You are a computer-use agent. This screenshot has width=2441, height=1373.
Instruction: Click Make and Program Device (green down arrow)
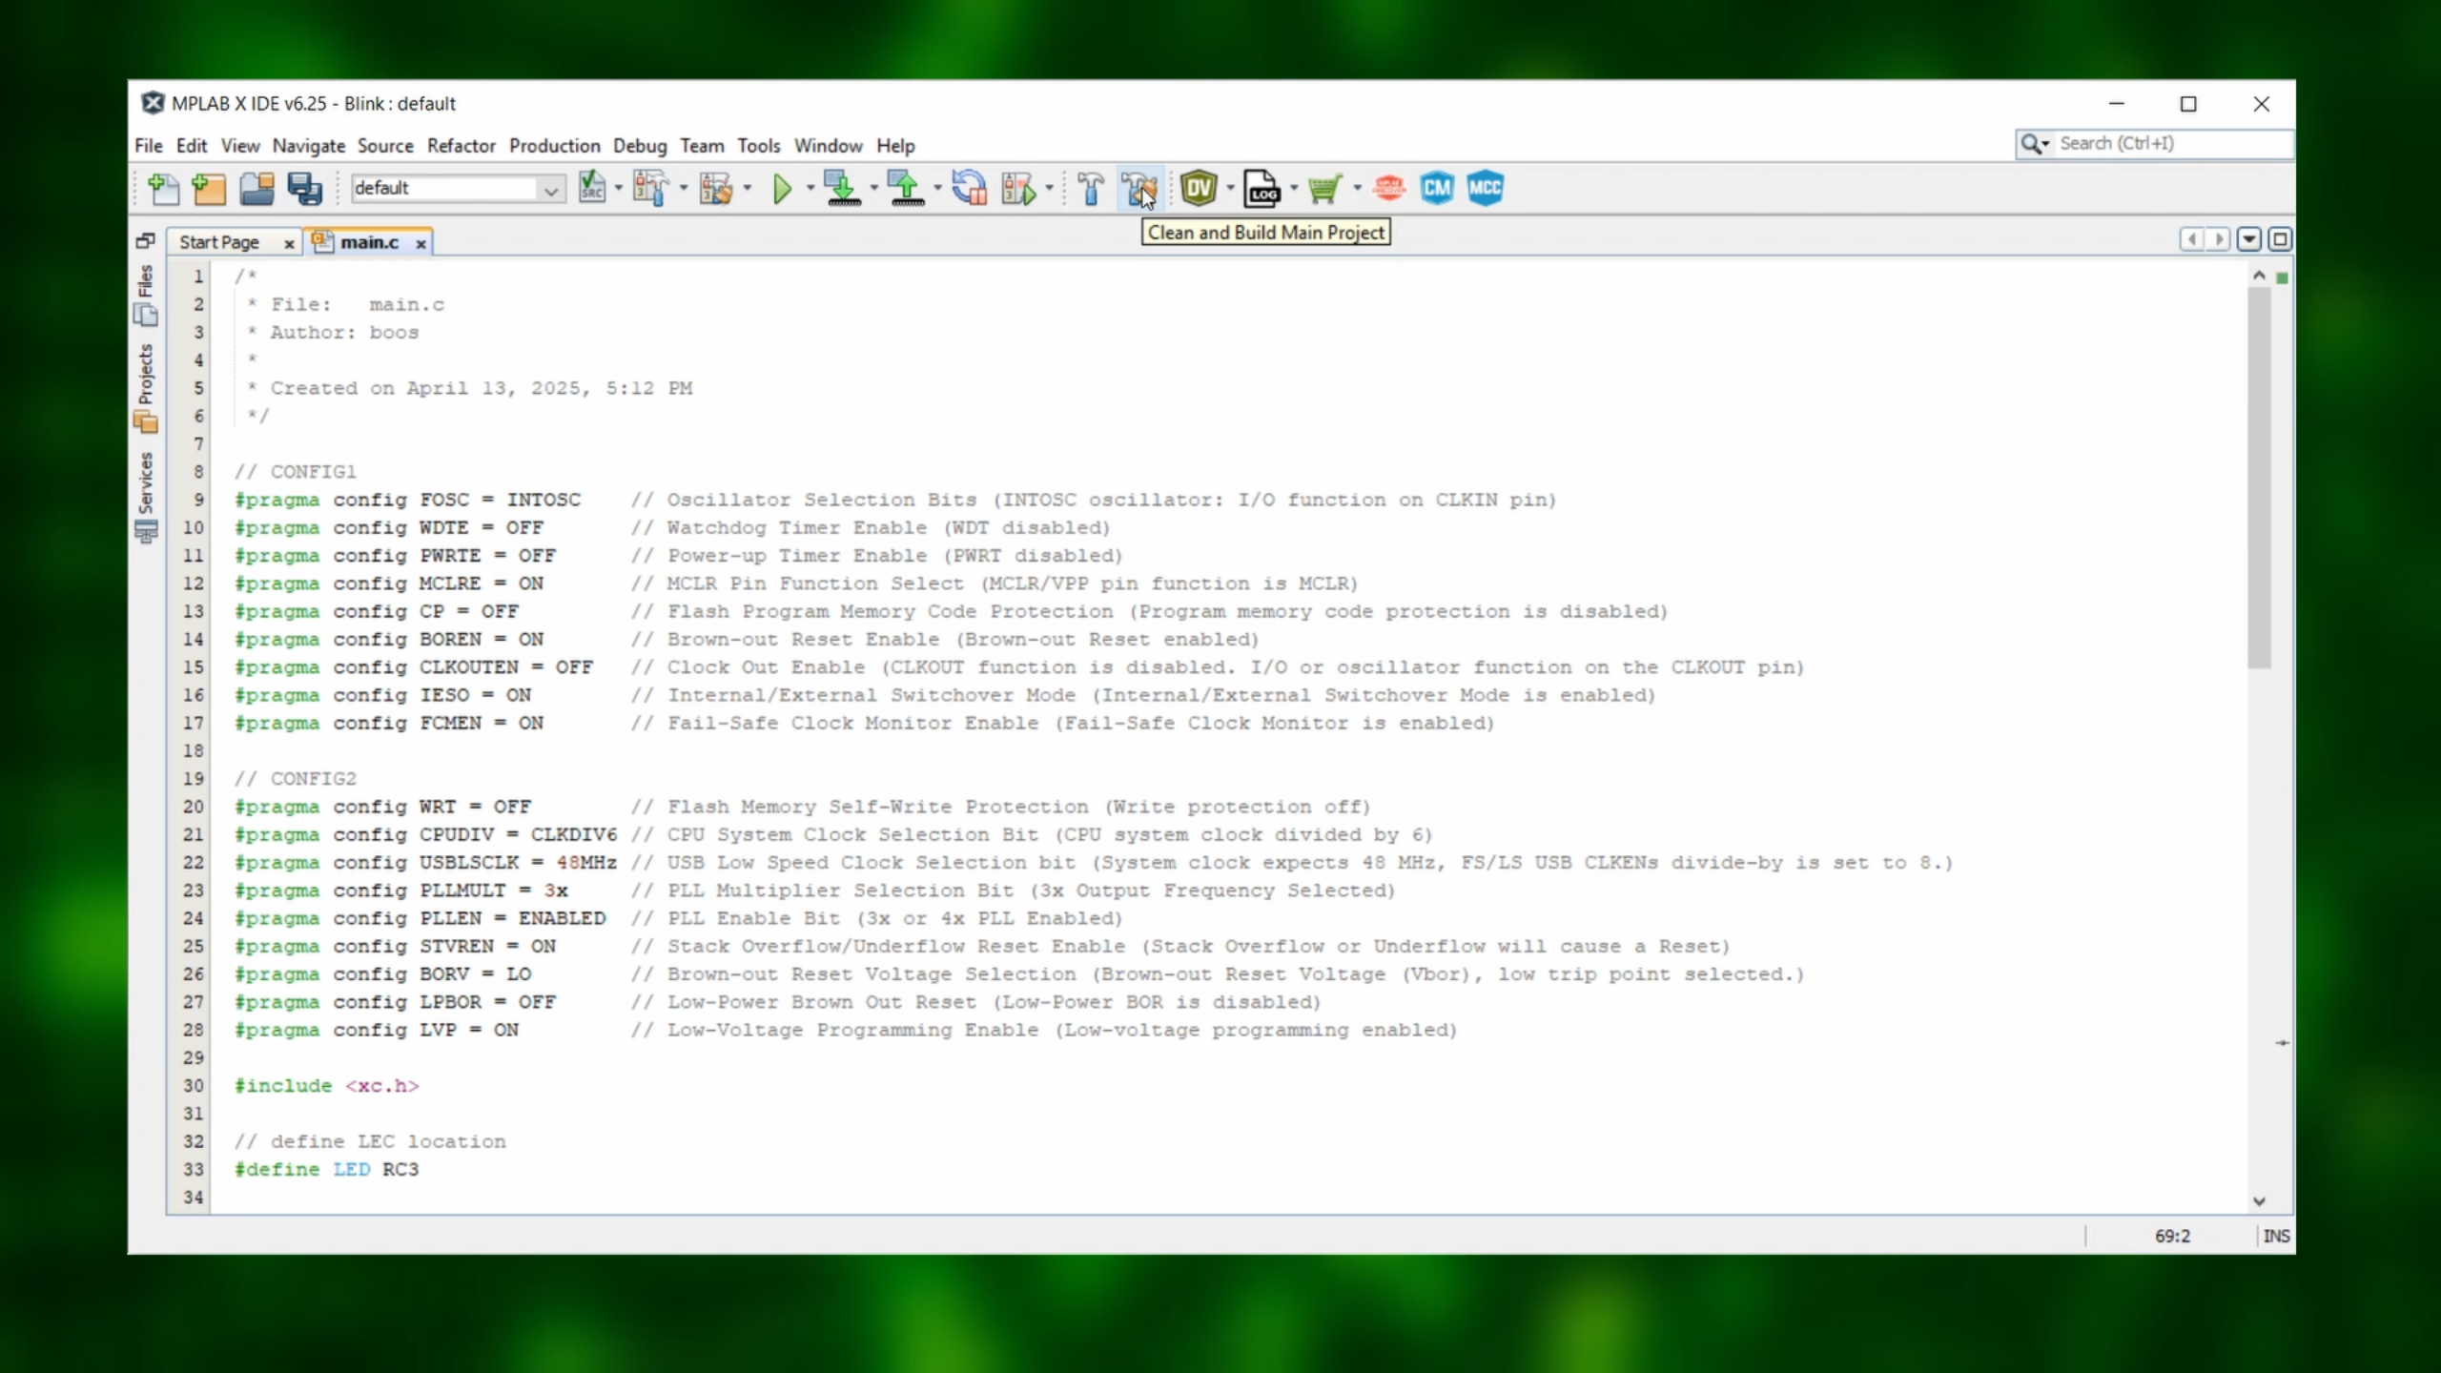point(842,189)
